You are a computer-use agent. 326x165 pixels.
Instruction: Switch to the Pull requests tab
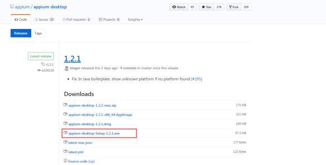(x=77, y=19)
